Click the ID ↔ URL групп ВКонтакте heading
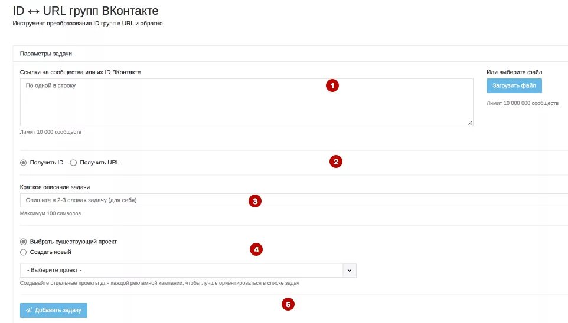The image size is (568, 323). click(86, 11)
